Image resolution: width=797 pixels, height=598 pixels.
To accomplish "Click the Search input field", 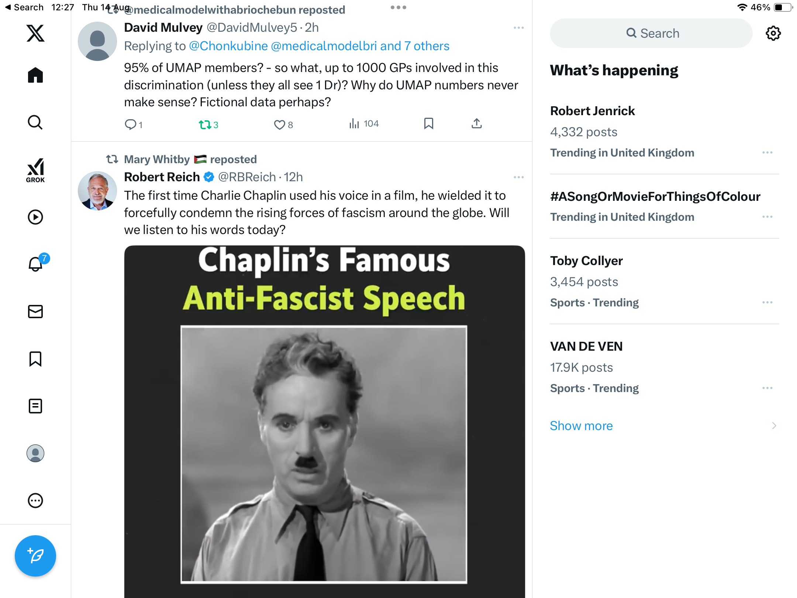I will pyautogui.click(x=651, y=33).
